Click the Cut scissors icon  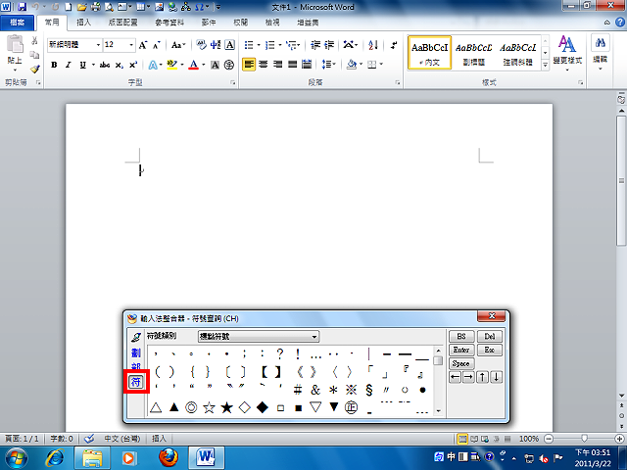pos(35,40)
